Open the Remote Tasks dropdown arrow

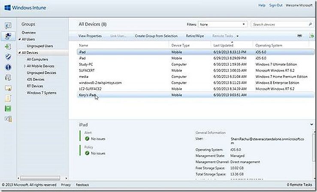[x=238, y=36]
